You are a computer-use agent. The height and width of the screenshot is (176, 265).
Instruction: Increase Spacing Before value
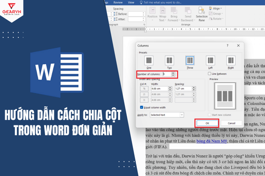(144, 13)
